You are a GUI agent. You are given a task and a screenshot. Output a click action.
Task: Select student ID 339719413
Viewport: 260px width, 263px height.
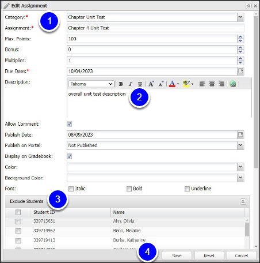44,240
